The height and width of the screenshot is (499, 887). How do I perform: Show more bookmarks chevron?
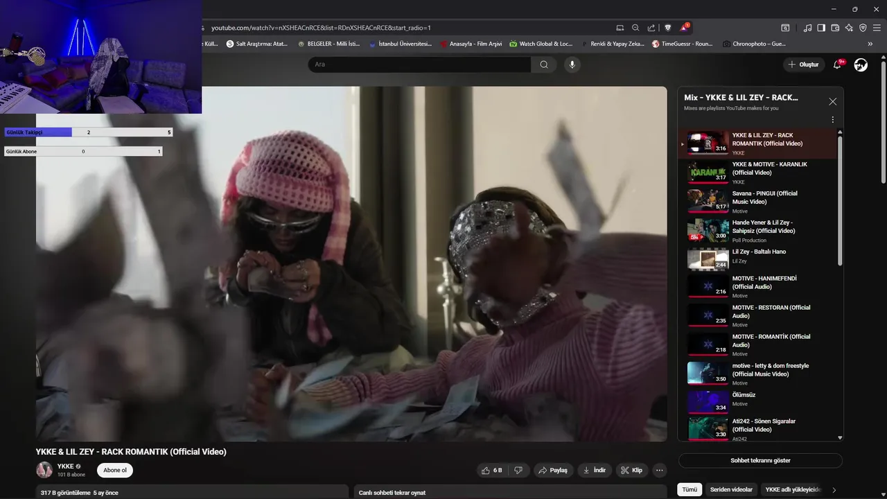pyautogui.click(x=870, y=44)
